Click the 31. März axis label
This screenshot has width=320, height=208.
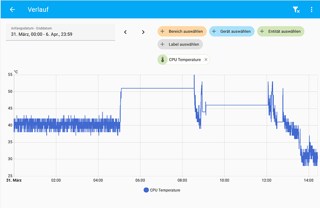pyautogui.click(x=14, y=180)
